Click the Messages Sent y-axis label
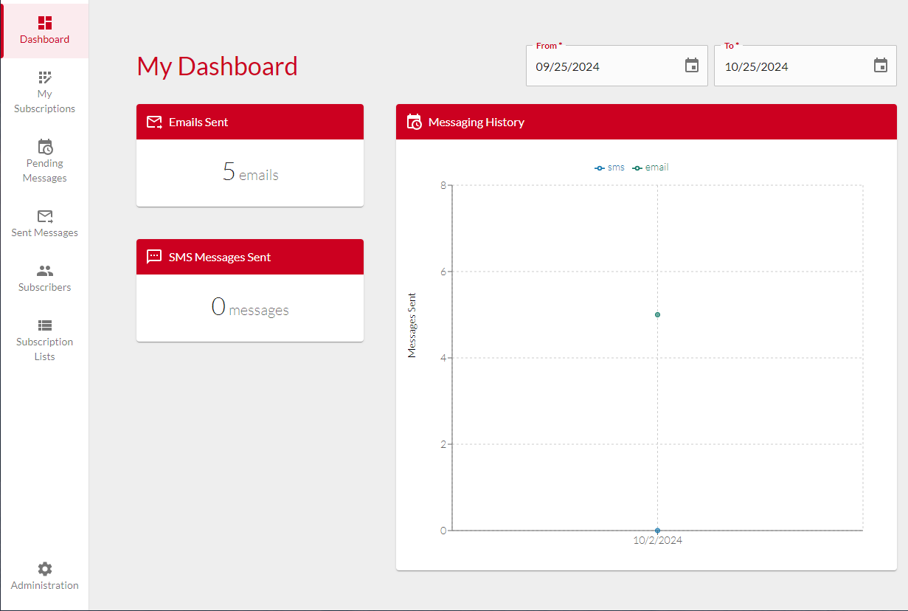The image size is (908, 611). [x=412, y=325]
